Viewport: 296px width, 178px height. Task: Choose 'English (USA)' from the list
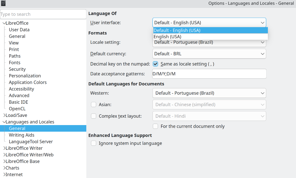[210, 37]
